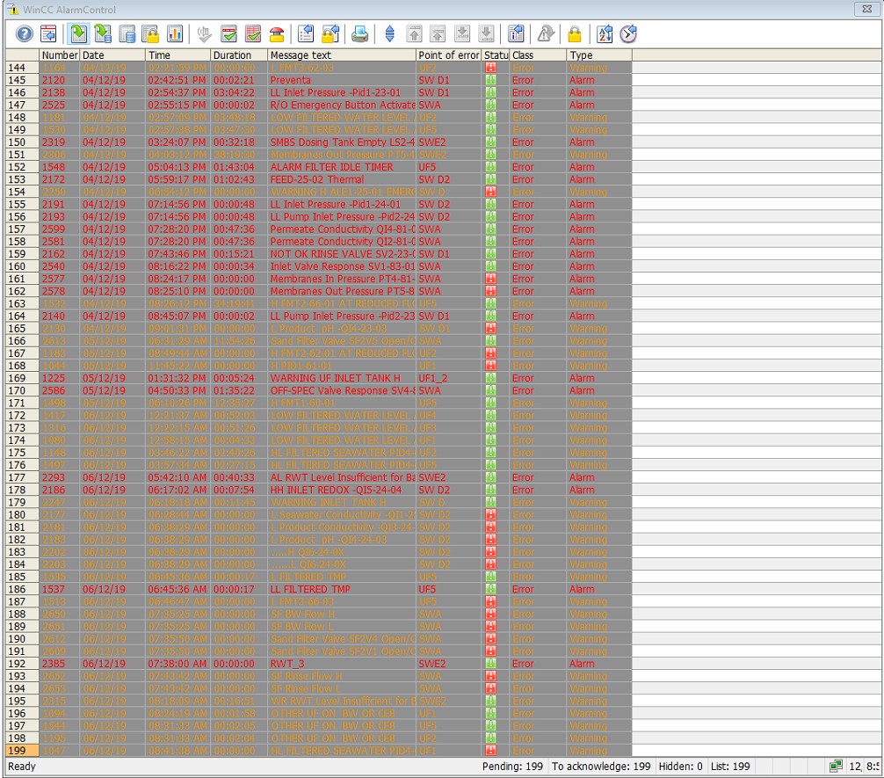The width and height of the screenshot is (884, 778).
Task: Click the Duration column header
Action: click(238, 55)
